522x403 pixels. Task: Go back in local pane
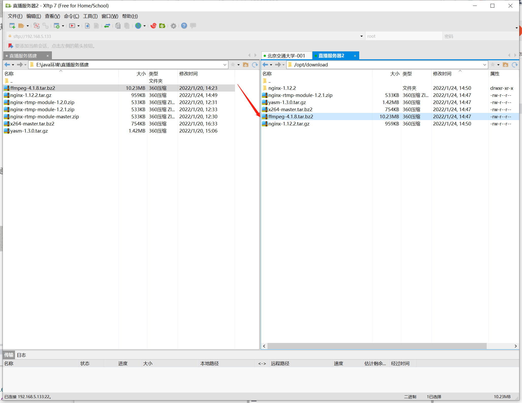[x=7, y=65]
